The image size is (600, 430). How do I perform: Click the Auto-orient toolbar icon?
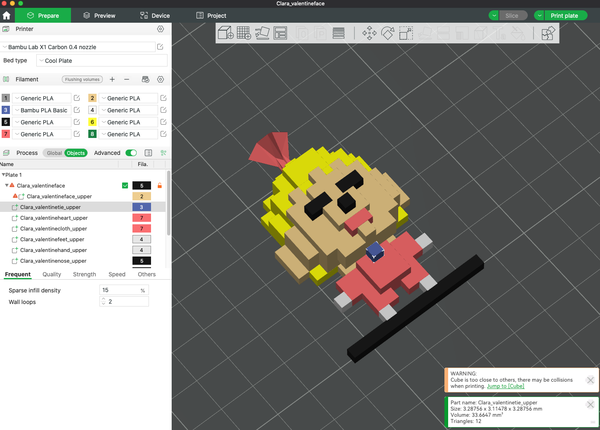(x=262, y=33)
